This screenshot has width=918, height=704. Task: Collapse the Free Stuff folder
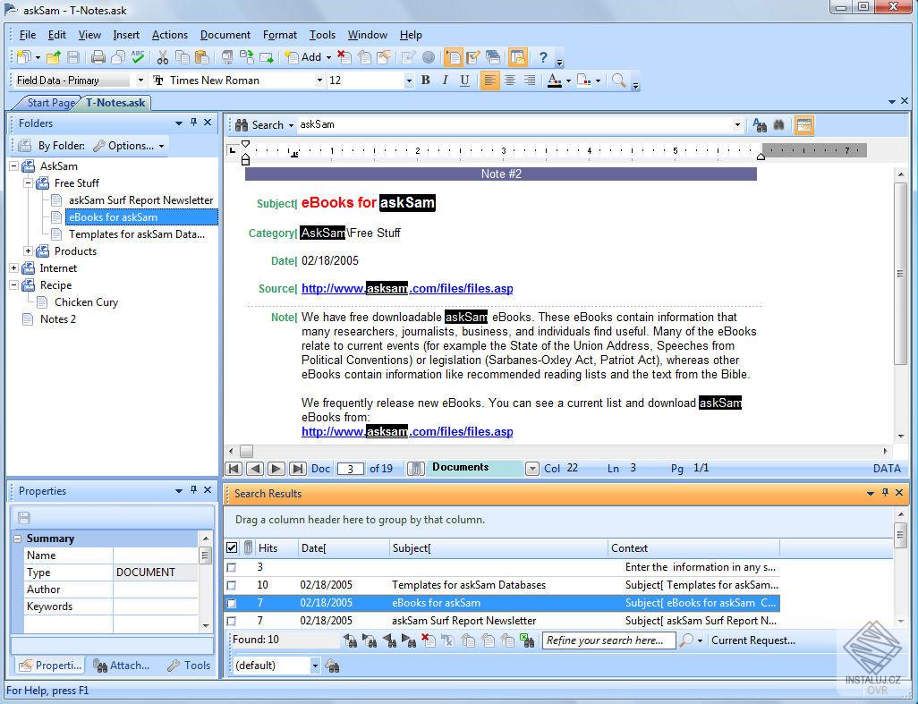29,183
